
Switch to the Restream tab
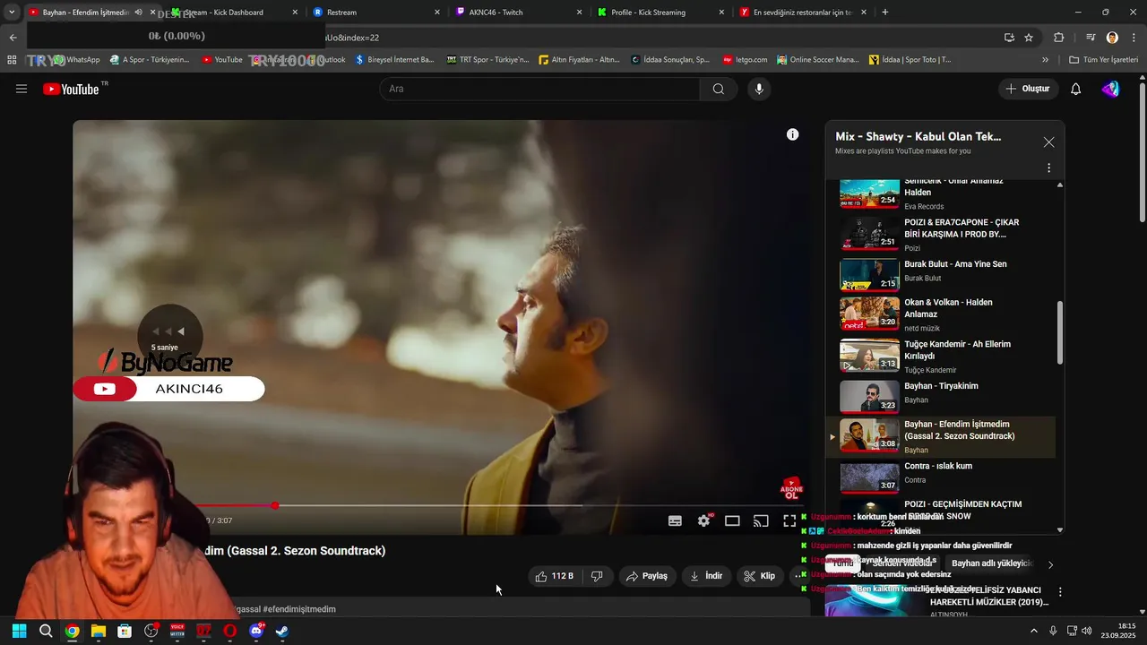coord(376,13)
